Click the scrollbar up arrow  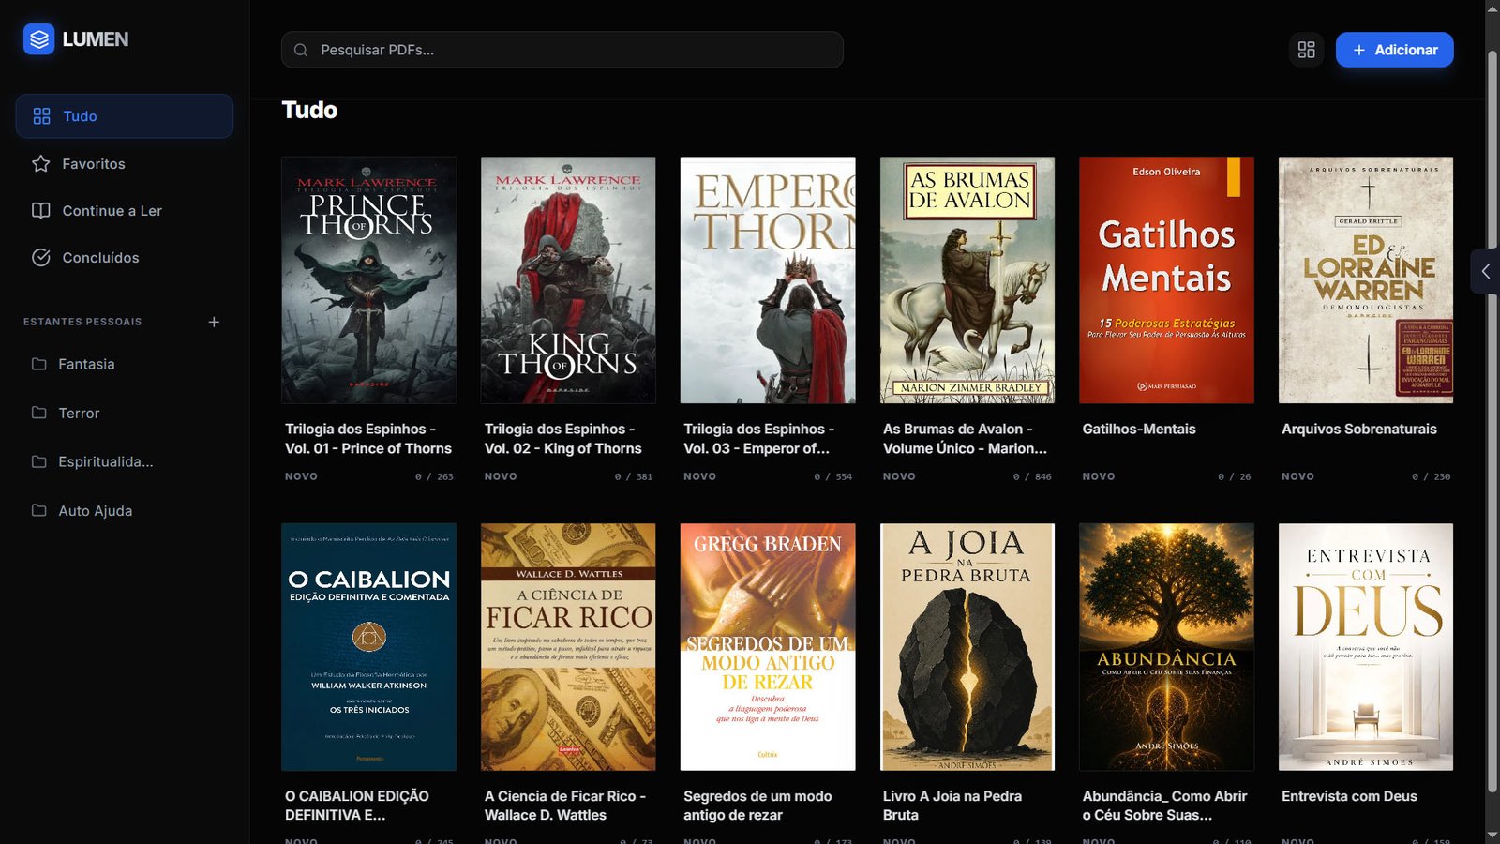coord(1492,8)
